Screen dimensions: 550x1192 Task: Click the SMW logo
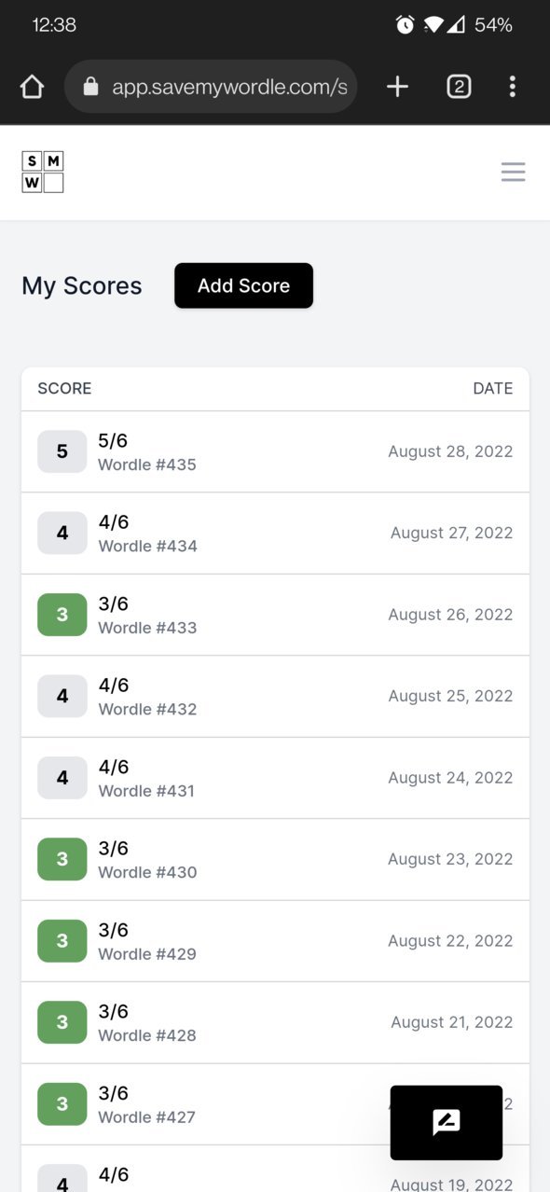(x=43, y=172)
